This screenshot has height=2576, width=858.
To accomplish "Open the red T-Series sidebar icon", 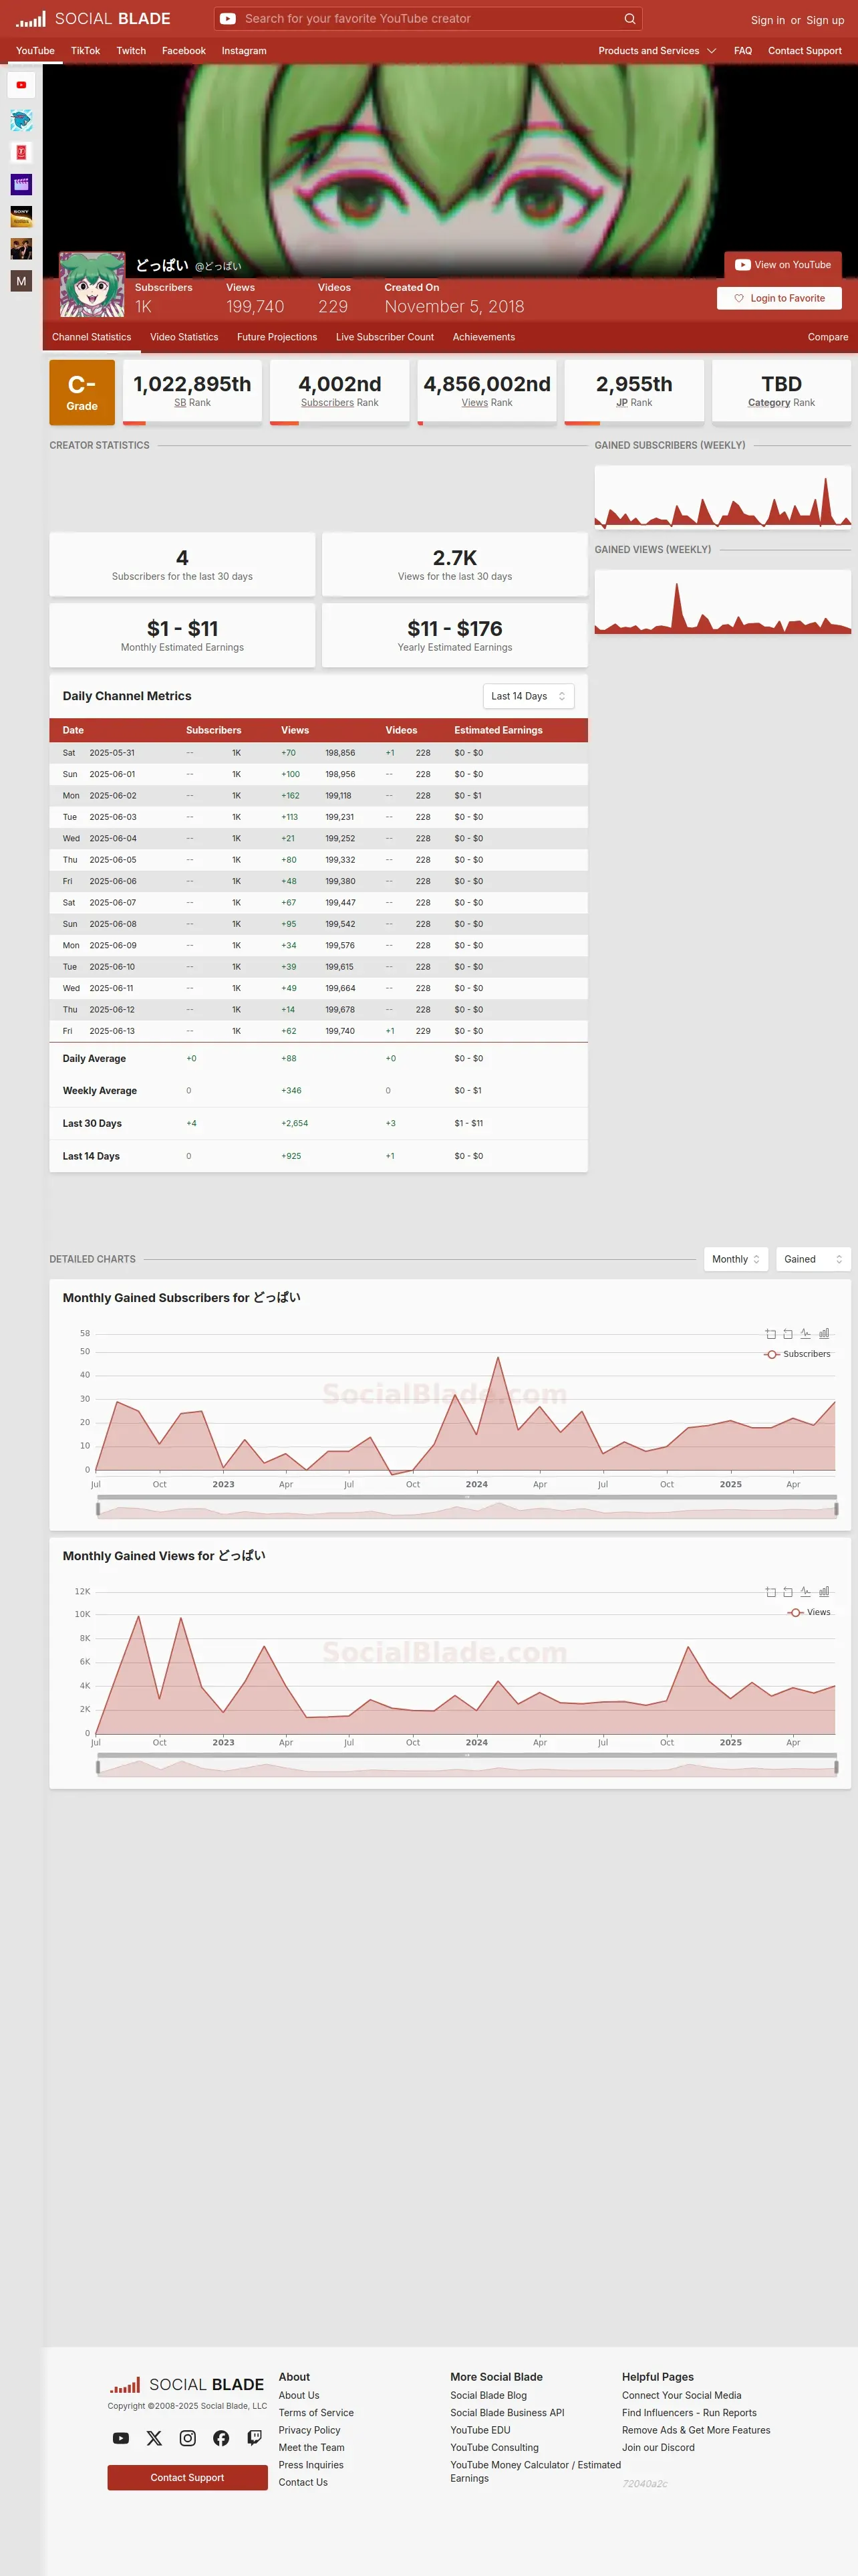I will (x=21, y=152).
